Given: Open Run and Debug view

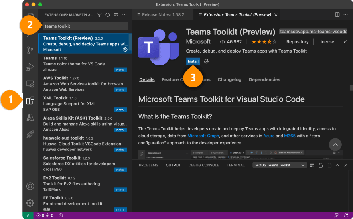Looking at the screenshot, I should [x=30, y=67].
